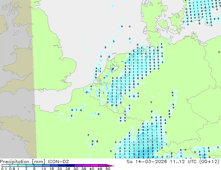
Task: Select legend swatch between 45 and 50
Action: [102, 165]
